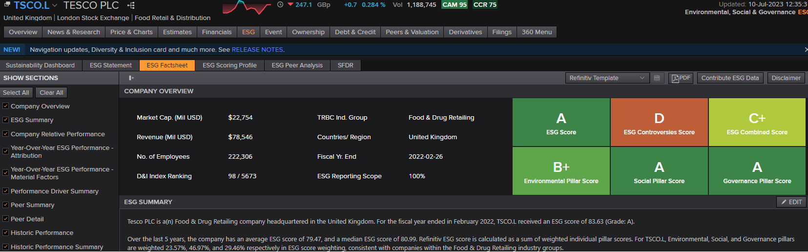This screenshot has height=252, width=808.
Task: Toggle the ESG Summary checkbox
Action: click(x=6, y=120)
